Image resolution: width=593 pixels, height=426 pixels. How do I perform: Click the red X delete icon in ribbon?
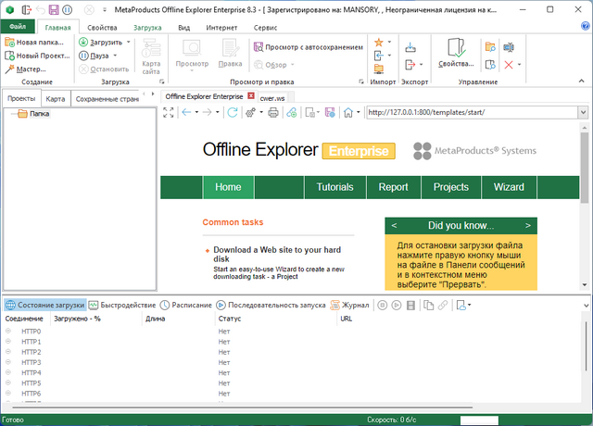[x=507, y=65]
